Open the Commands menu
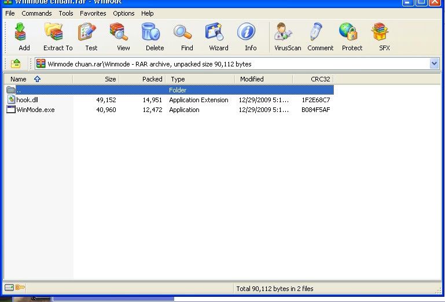Screen dimensions: 445x302 (36, 13)
